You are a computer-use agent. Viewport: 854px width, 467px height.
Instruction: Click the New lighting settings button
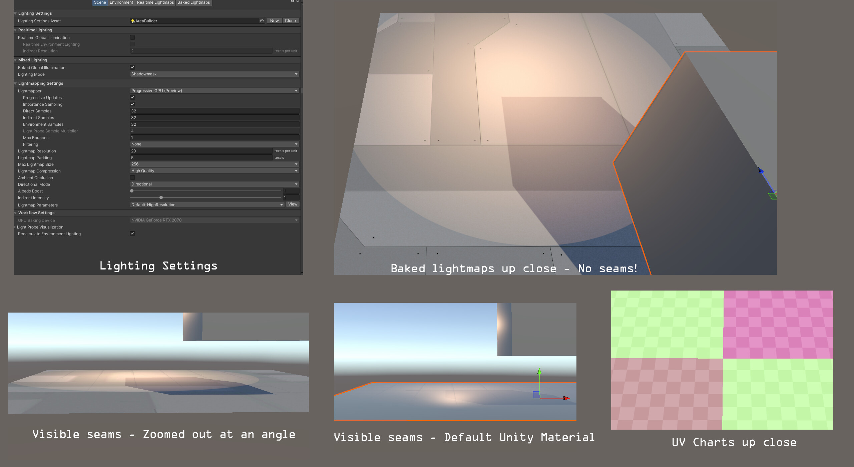click(274, 21)
